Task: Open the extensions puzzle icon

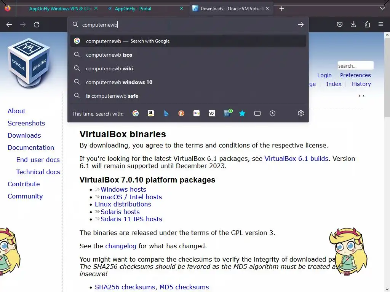Action: click(x=367, y=24)
